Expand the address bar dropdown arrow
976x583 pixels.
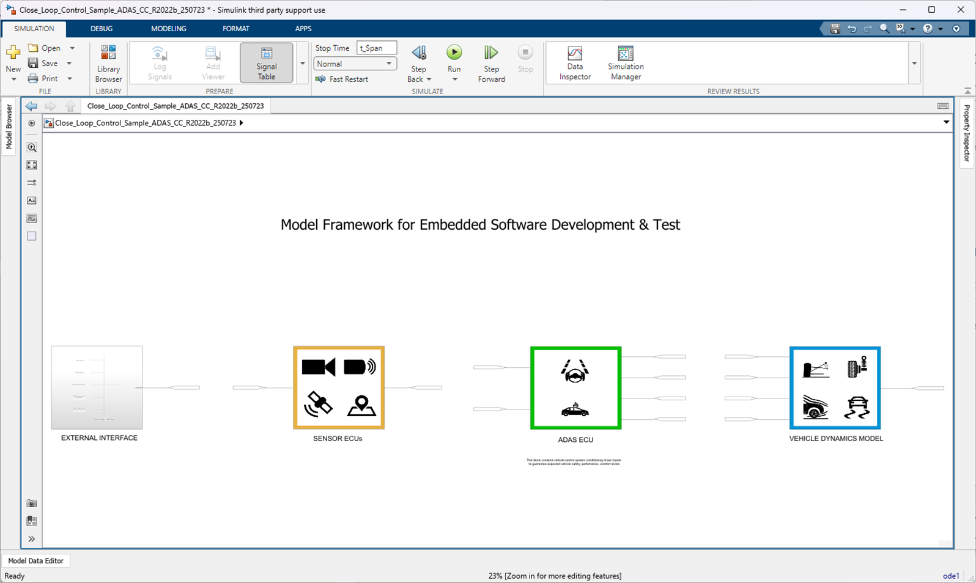[x=946, y=122]
